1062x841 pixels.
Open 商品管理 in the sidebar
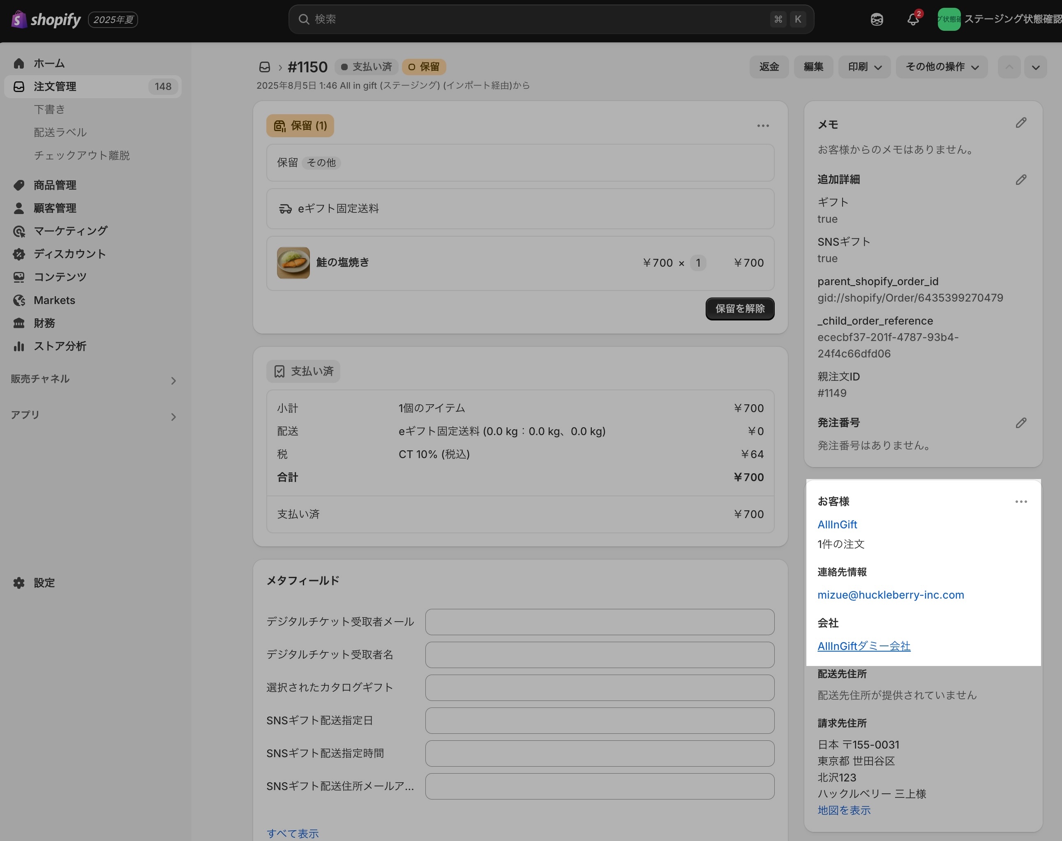pyautogui.click(x=55, y=185)
